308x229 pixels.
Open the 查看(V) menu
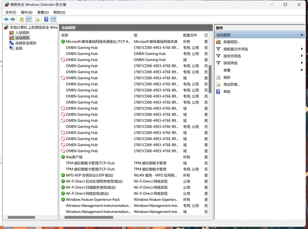click(43, 12)
